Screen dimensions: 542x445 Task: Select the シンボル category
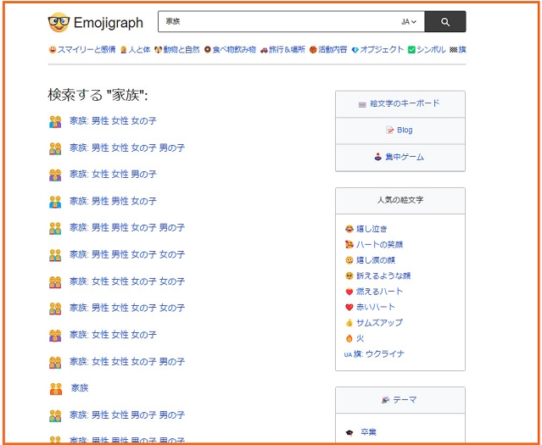click(x=427, y=50)
